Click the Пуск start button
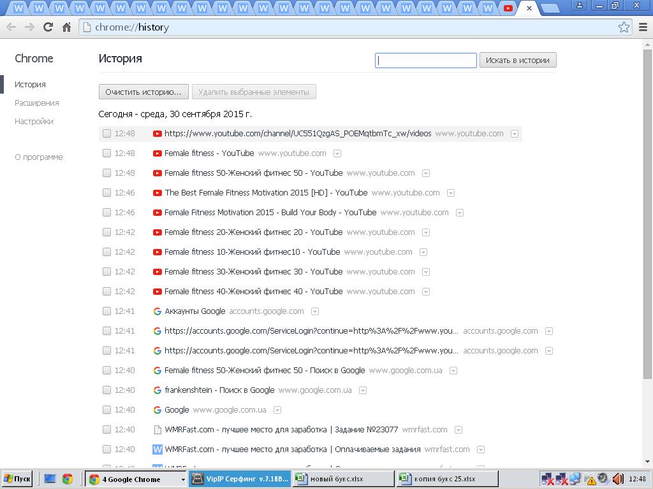This screenshot has width=653, height=489. click(17, 479)
